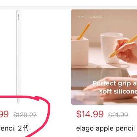Open the white Apple Pencil product image
This screenshot has width=137, height=137.
coord(18,57)
